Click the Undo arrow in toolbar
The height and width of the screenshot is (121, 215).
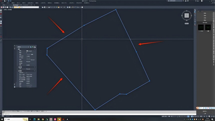(61, 7)
